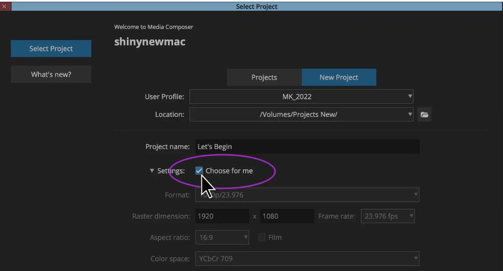
Task: Close the Select Project window
Action: click(x=5, y=6)
